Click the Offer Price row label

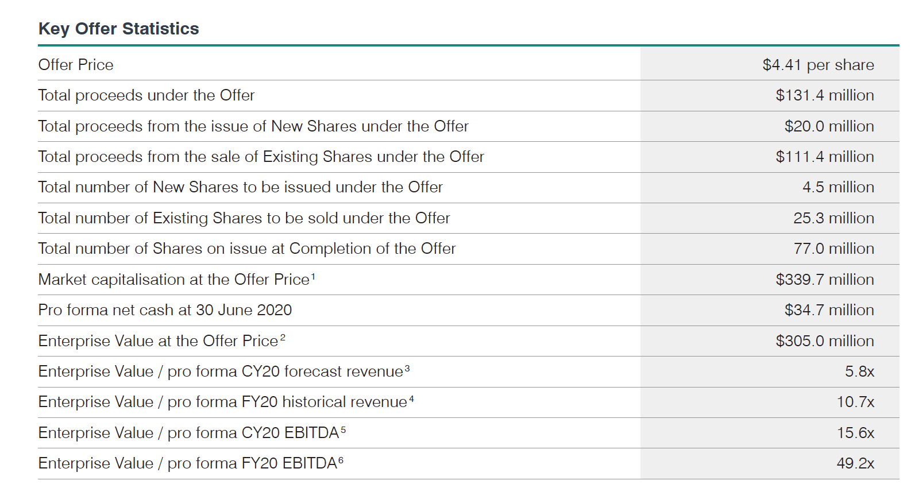(x=76, y=65)
